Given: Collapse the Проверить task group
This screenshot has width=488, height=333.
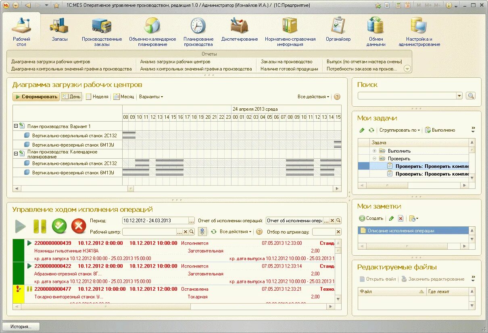Looking at the screenshot, I should 374,158.
